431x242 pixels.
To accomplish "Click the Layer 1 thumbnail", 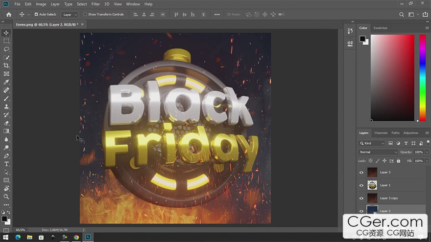I will 372,185.
